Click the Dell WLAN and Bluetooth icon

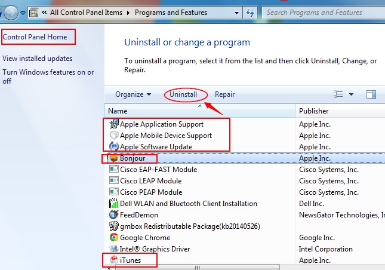114,204
